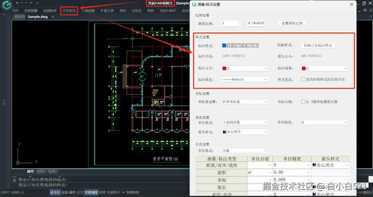The height and width of the screenshot is (197, 373).
Task: Click 标注字高 value 1499.57668712
Action: pos(234,56)
